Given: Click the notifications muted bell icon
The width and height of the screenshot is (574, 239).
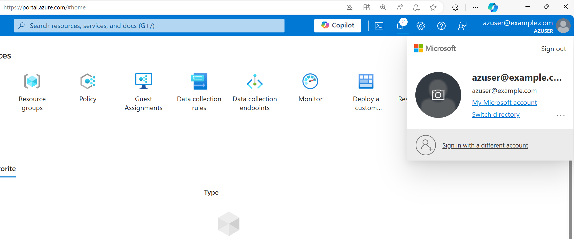Looking at the screenshot, I should (x=350, y=7).
